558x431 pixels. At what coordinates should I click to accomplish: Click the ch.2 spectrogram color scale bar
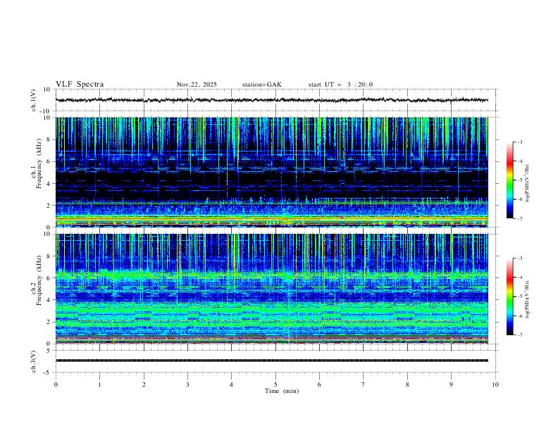point(509,296)
